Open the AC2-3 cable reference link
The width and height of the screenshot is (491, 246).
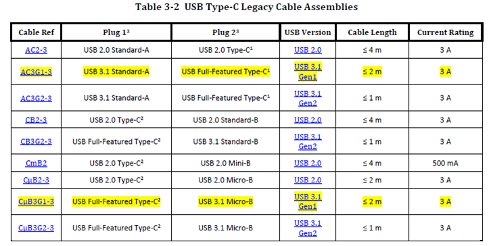(x=36, y=50)
